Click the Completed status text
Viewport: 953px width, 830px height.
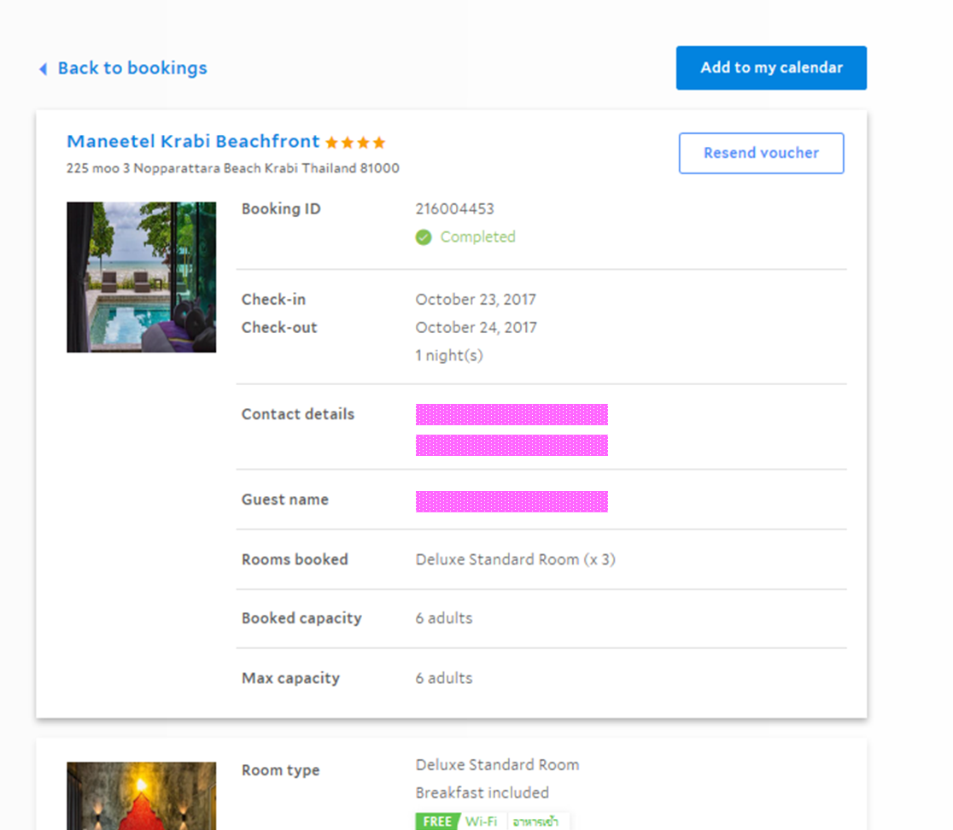[477, 237]
